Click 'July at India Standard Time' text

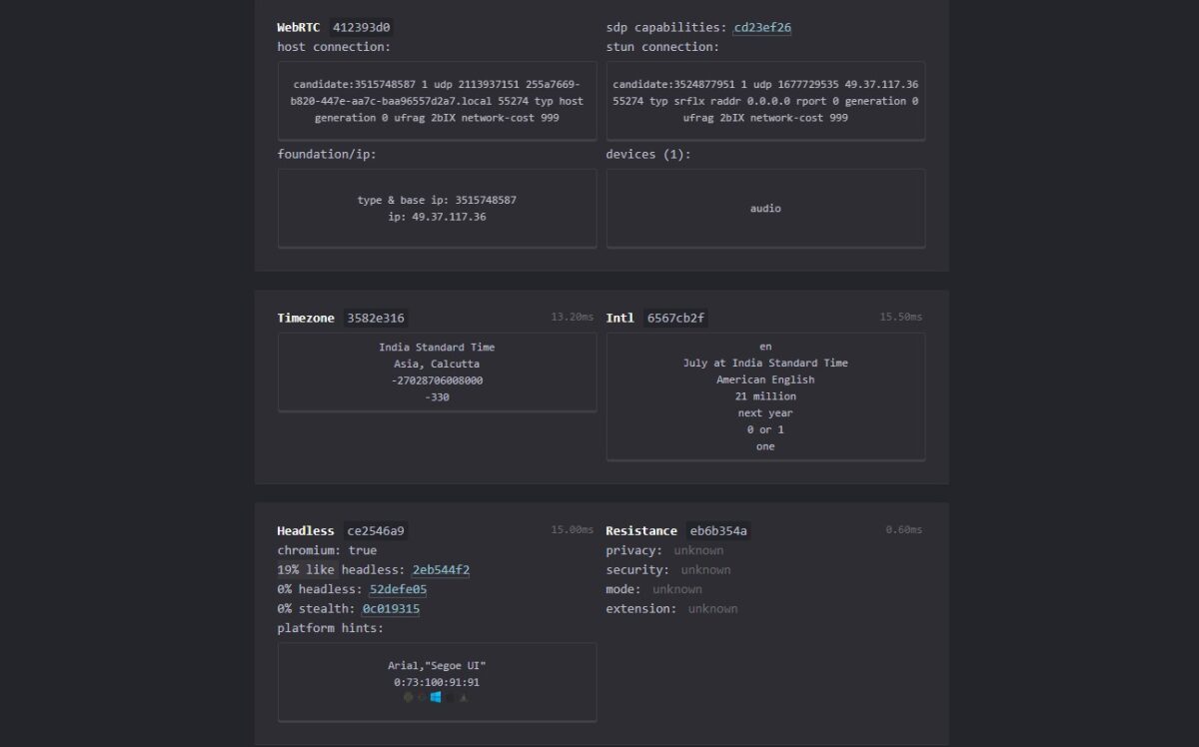765,364
